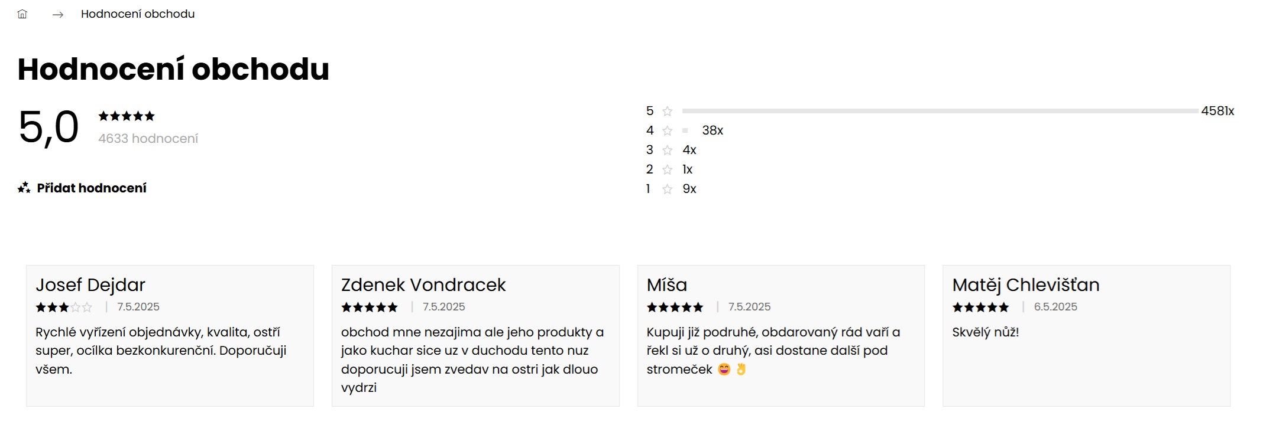The height and width of the screenshot is (422, 1263).
Task: Click the Přidat hodnocení button
Action: [x=82, y=188]
